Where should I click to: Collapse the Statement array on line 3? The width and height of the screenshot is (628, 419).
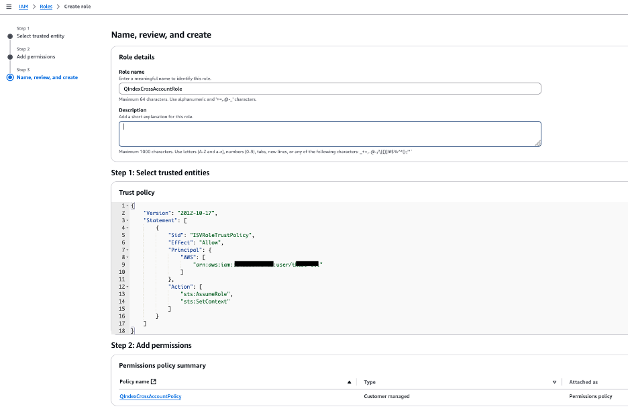click(127, 220)
